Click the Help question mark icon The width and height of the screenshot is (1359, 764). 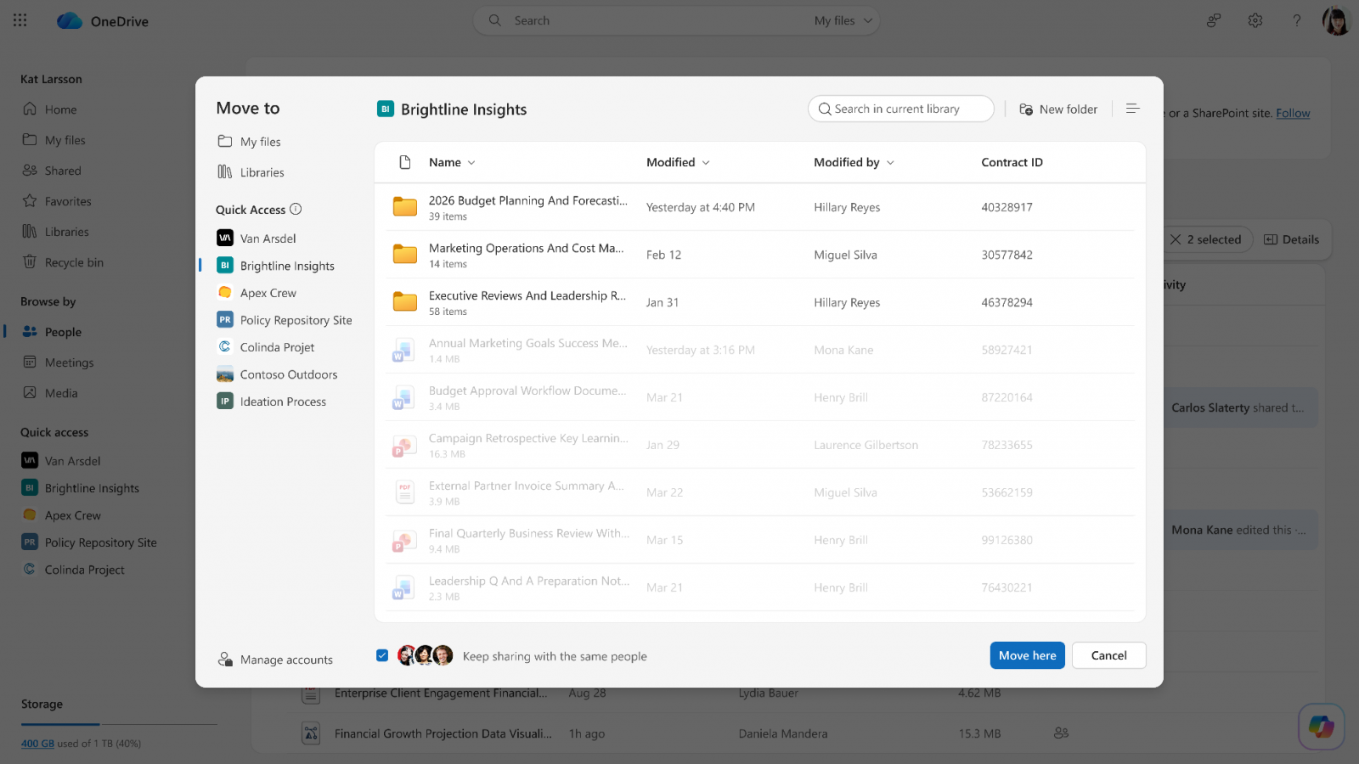pyautogui.click(x=1296, y=20)
